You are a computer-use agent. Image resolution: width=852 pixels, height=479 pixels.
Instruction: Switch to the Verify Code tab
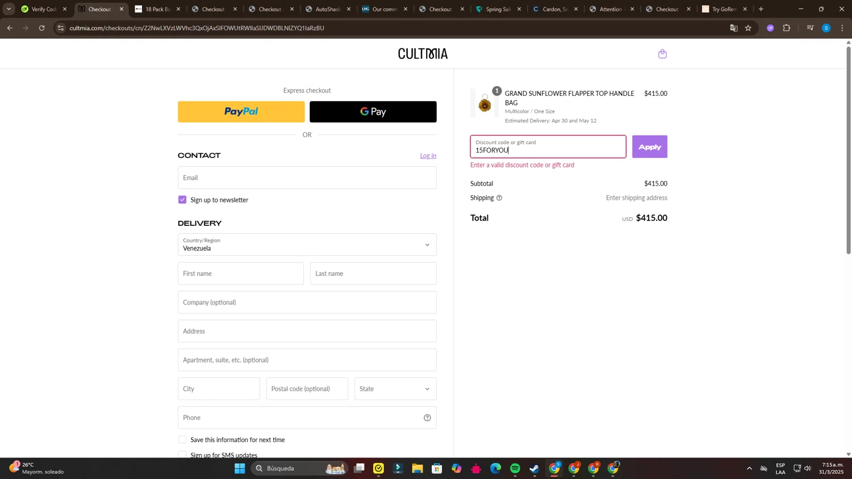click(44, 9)
